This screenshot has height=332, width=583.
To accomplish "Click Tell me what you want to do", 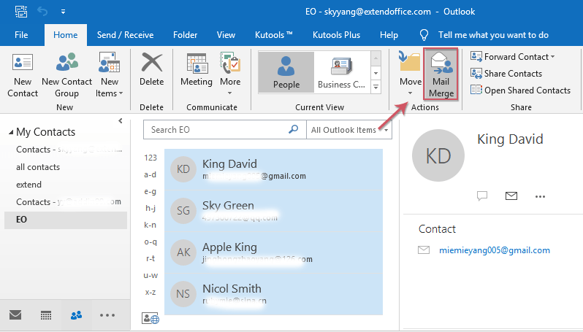I will point(493,35).
